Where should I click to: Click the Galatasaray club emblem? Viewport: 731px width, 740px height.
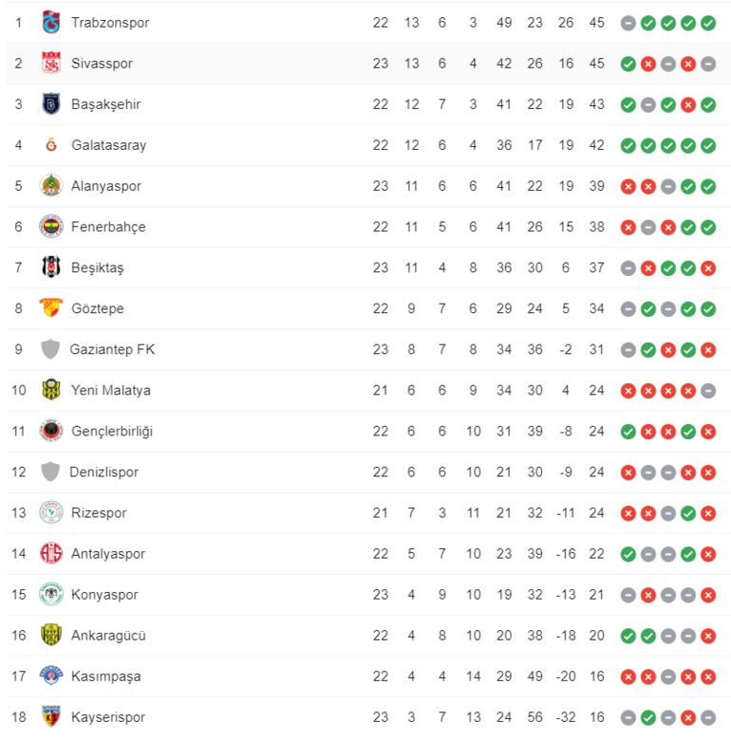[x=51, y=144]
